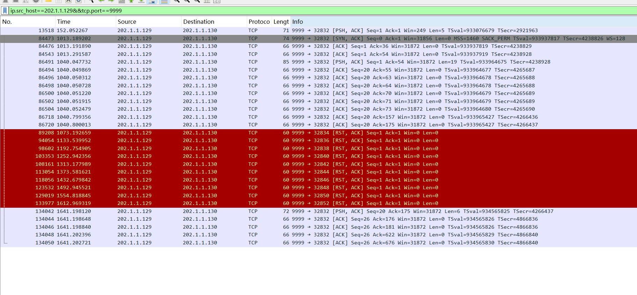Select packet number 86720

click(x=318, y=125)
